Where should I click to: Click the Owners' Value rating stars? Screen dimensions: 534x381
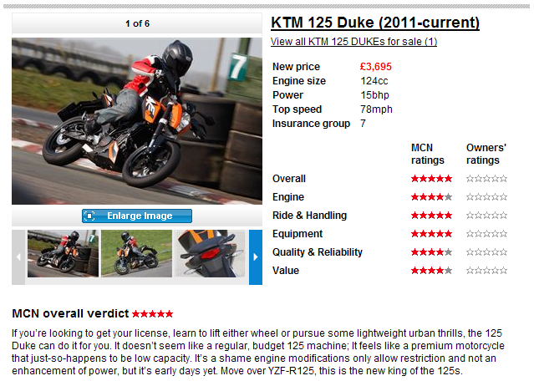pyautogui.click(x=486, y=271)
